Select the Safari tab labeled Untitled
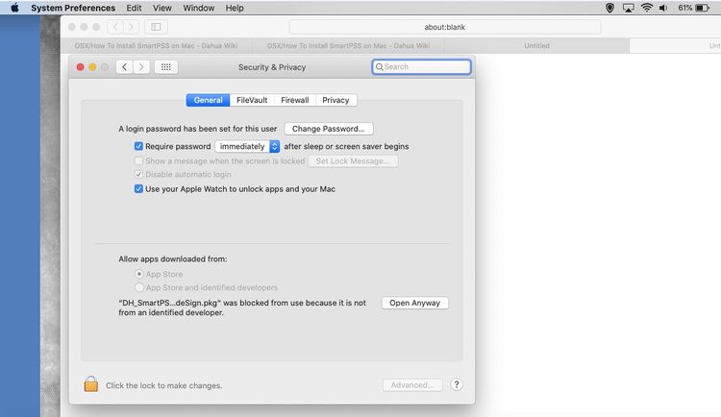The width and height of the screenshot is (721, 417). tap(536, 45)
